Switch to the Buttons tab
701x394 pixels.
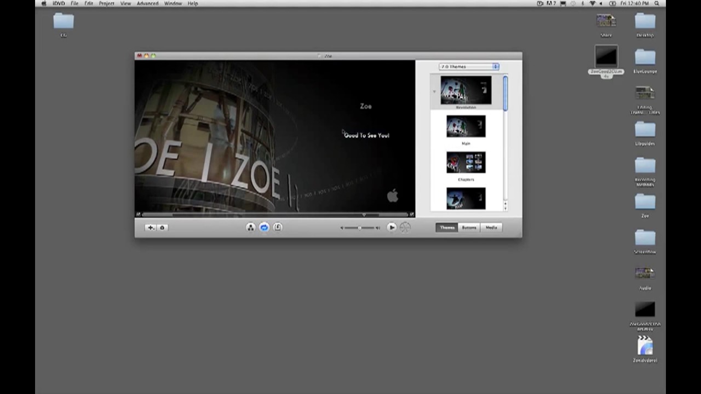(469, 228)
